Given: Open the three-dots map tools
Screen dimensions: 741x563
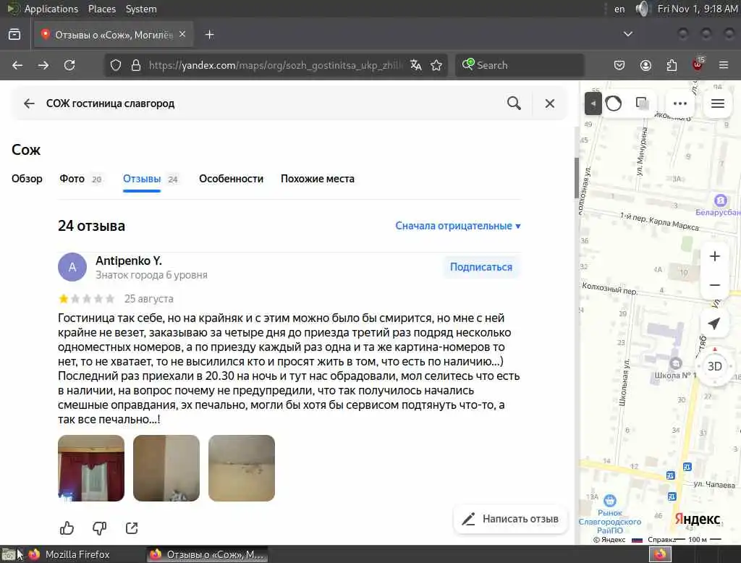Looking at the screenshot, I should point(680,103).
